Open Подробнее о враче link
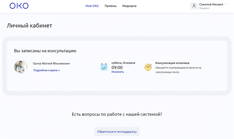Screen dimensions: 234x139 click(x=47, y=70)
